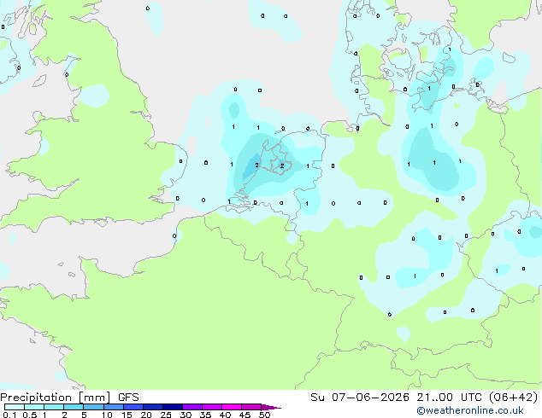The image size is (542, 418).
Task: Select the 0.5–1 mm legend color swatch
Action: coord(34,407)
